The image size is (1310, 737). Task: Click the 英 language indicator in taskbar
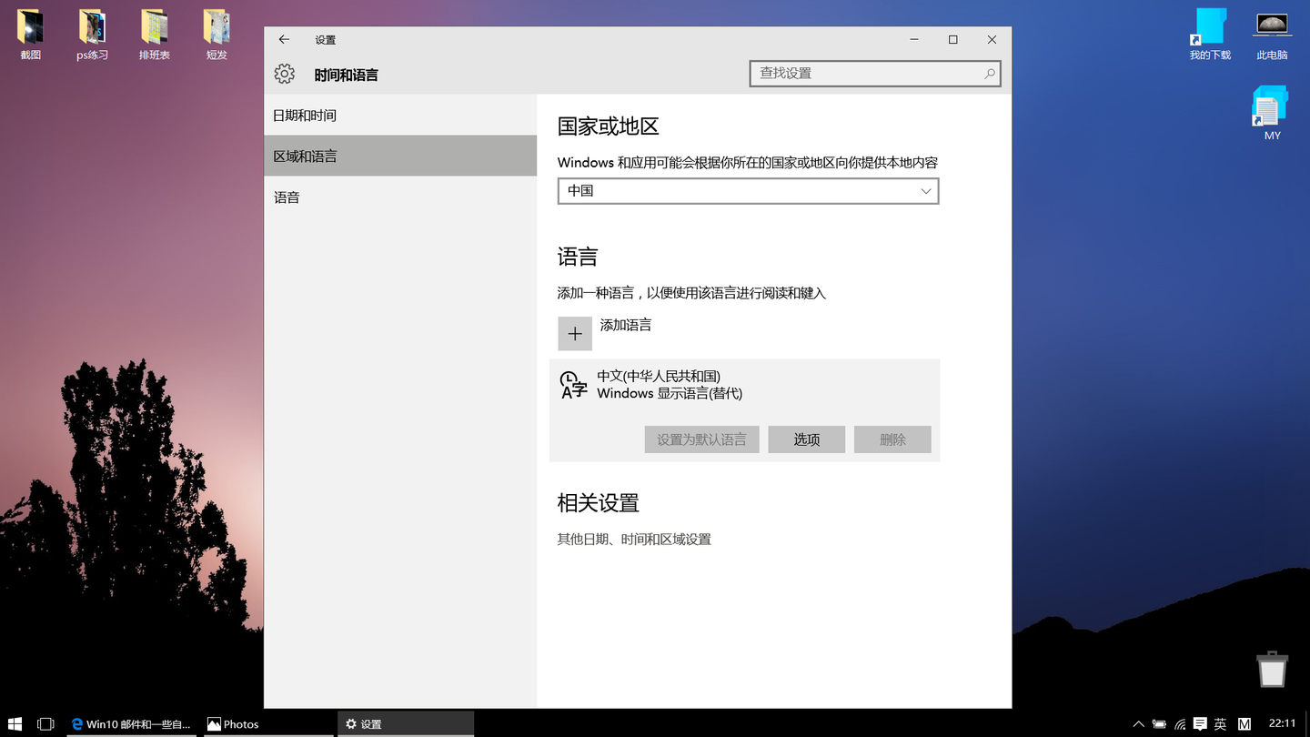click(x=1220, y=723)
